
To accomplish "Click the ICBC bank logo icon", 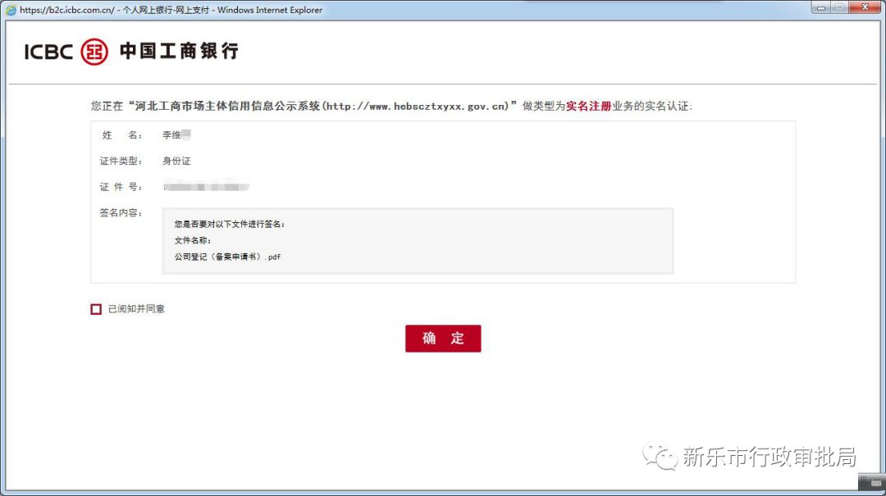I will (93, 50).
